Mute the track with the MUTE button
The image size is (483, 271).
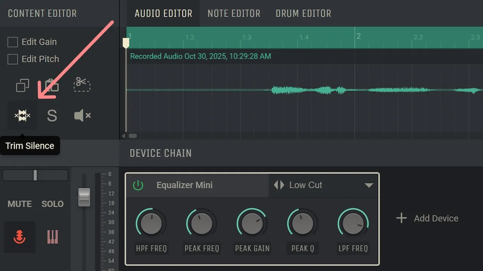pos(20,204)
